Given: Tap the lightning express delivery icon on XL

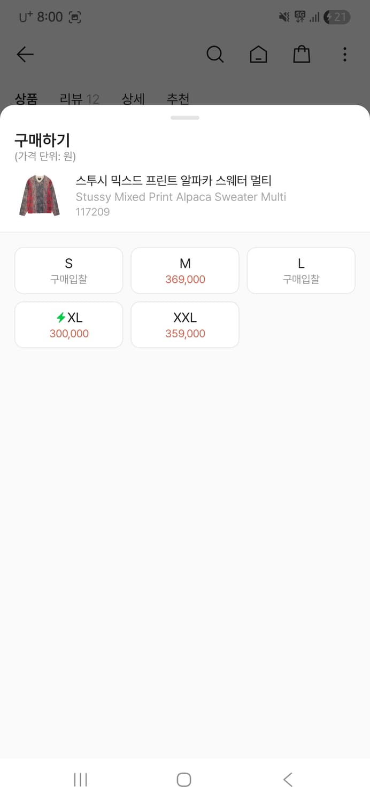Looking at the screenshot, I should 61,318.
